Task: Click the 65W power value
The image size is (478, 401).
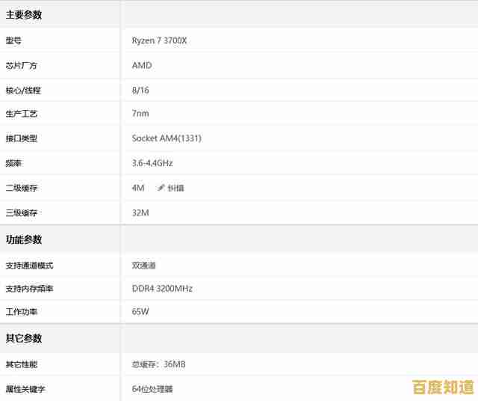Action: (140, 312)
